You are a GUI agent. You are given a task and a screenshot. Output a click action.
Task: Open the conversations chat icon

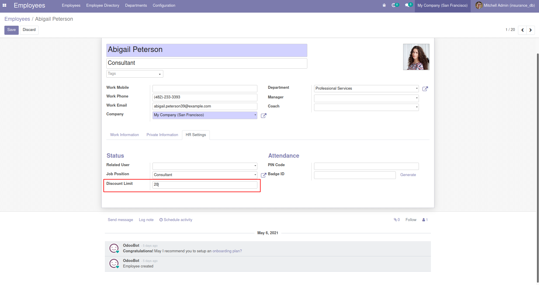tap(408, 5)
